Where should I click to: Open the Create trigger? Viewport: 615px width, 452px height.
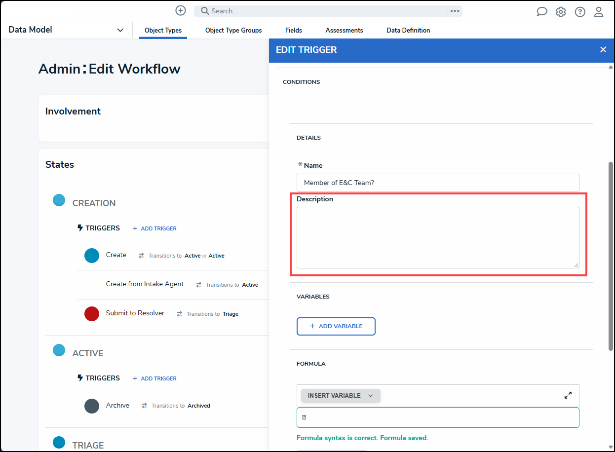(116, 255)
